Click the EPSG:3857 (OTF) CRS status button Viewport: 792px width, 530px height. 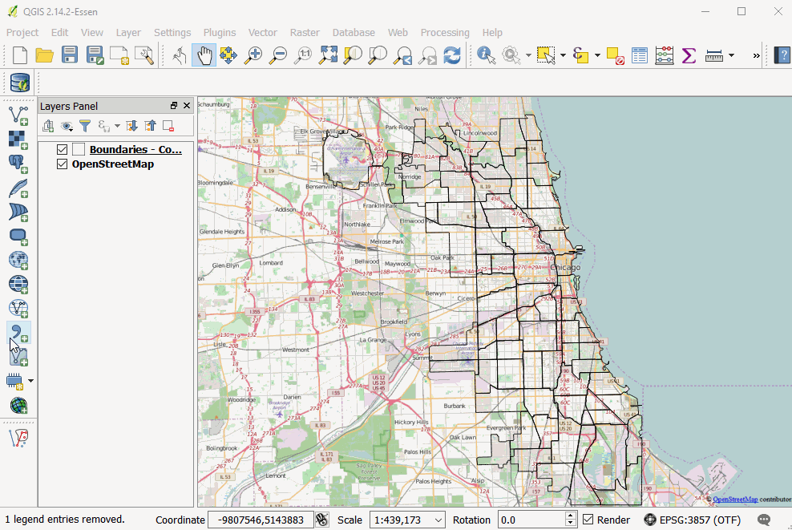click(x=693, y=520)
